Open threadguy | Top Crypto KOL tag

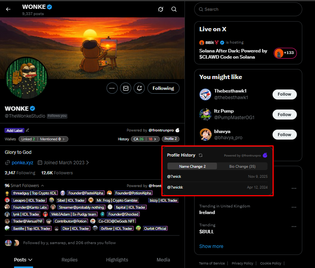click(x=35, y=193)
